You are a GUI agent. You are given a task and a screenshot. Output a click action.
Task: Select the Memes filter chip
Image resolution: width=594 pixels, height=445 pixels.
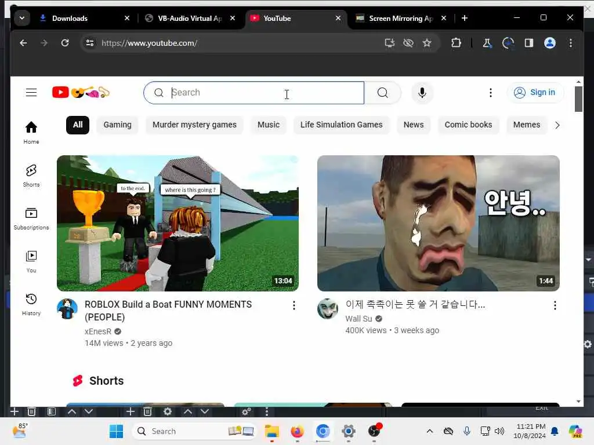(x=527, y=125)
